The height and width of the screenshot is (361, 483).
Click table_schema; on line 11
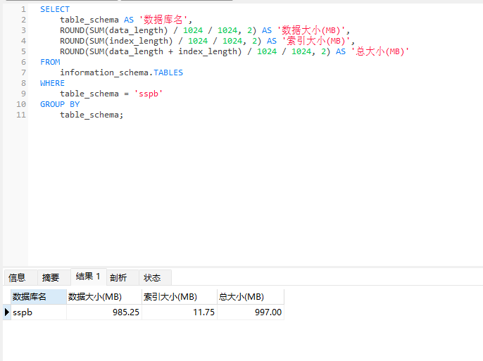click(x=92, y=115)
